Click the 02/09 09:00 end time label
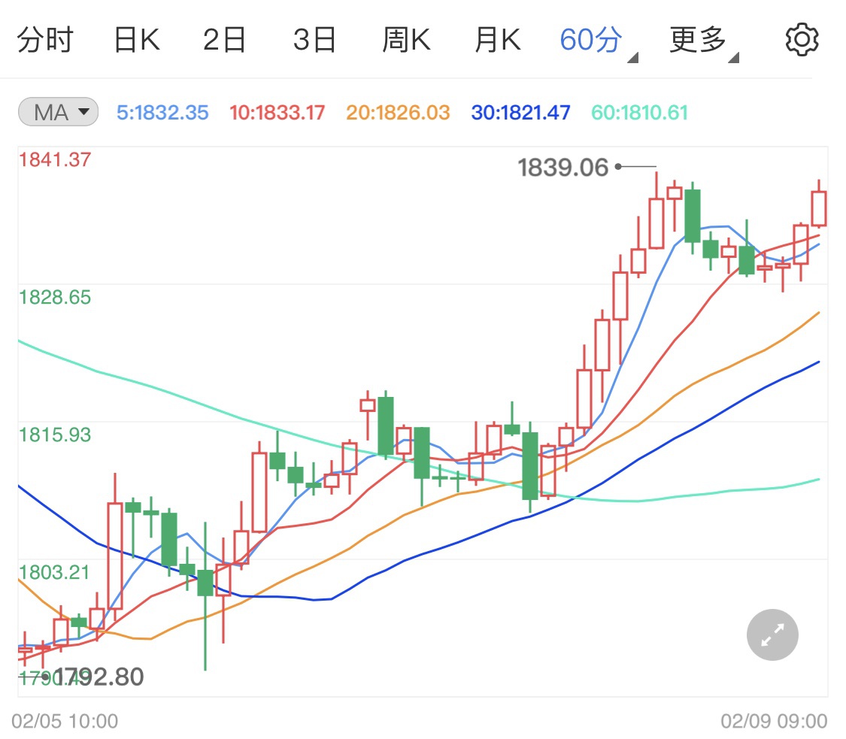 [x=774, y=721]
